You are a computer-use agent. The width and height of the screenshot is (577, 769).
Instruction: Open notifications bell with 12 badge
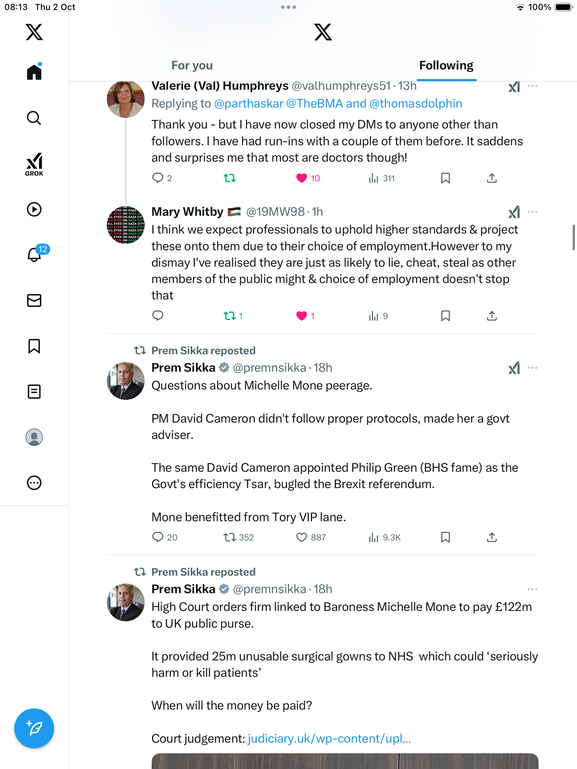pyautogui.click(x=35, y=254)
